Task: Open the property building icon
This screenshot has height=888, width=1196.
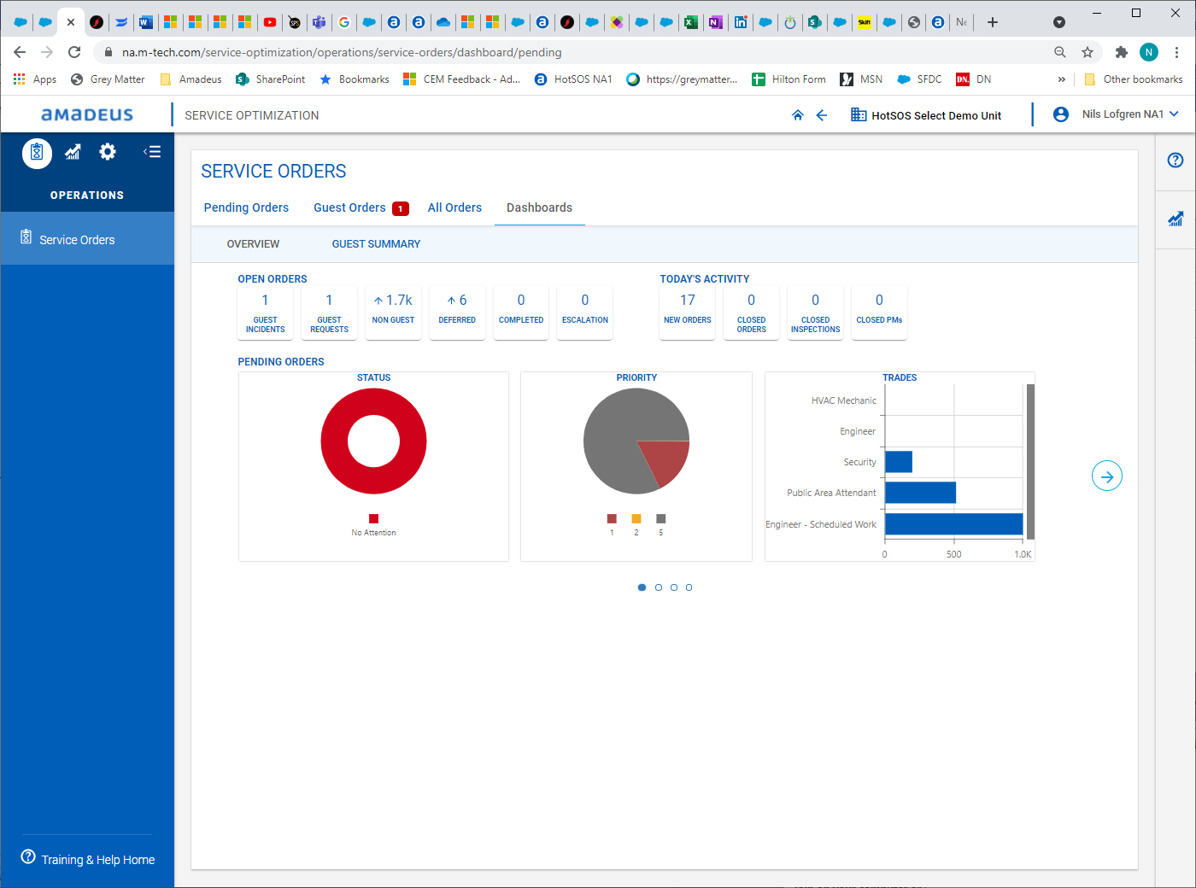Action: 859,114
